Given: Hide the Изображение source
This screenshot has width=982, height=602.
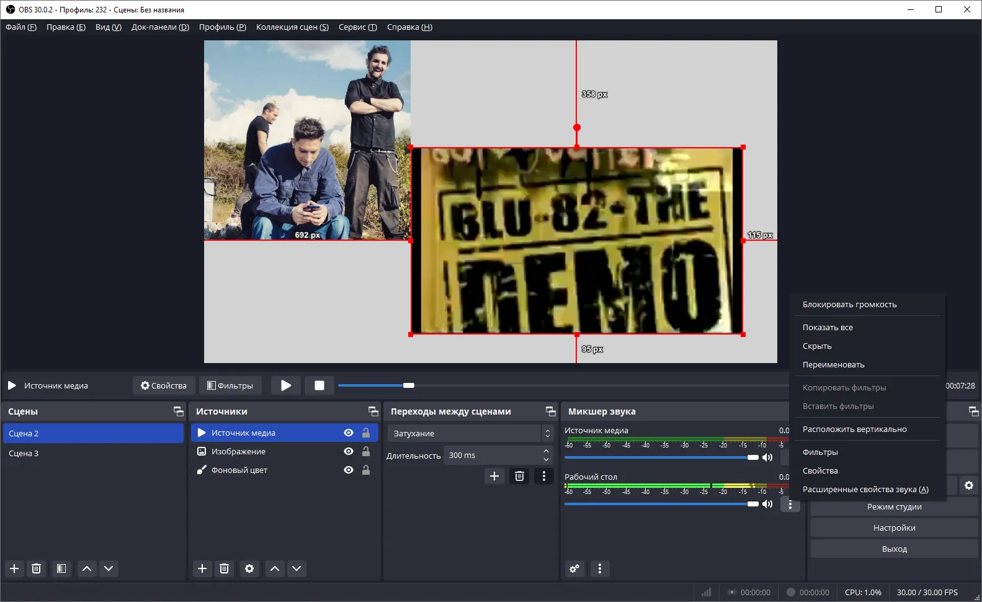Looking at the screenshot, I should click(349, 451).
